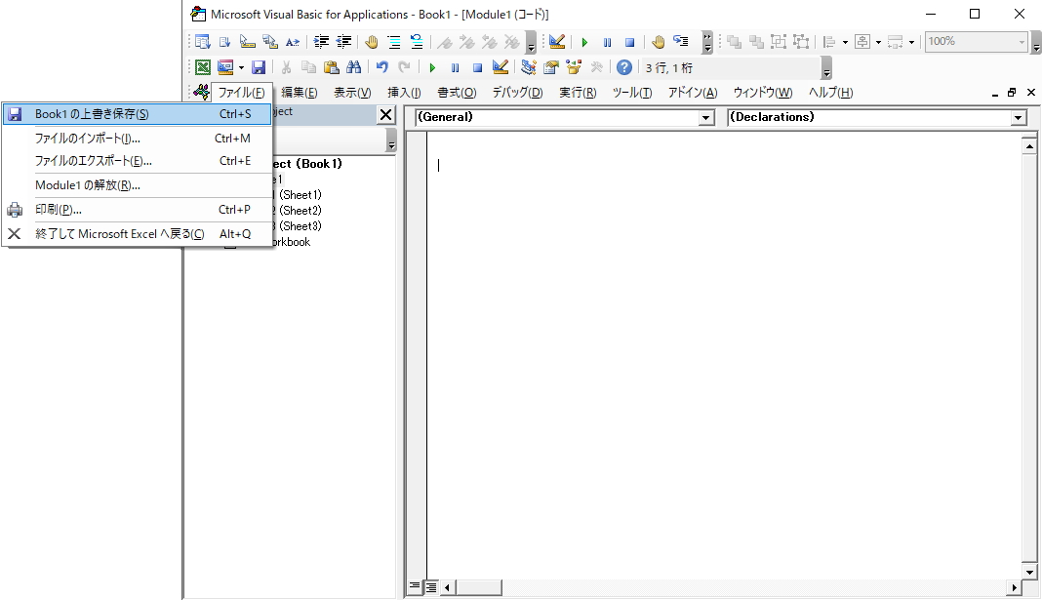Switch to Procedure View button
This screenshot has width=1042, height=600.
(415, 586)
